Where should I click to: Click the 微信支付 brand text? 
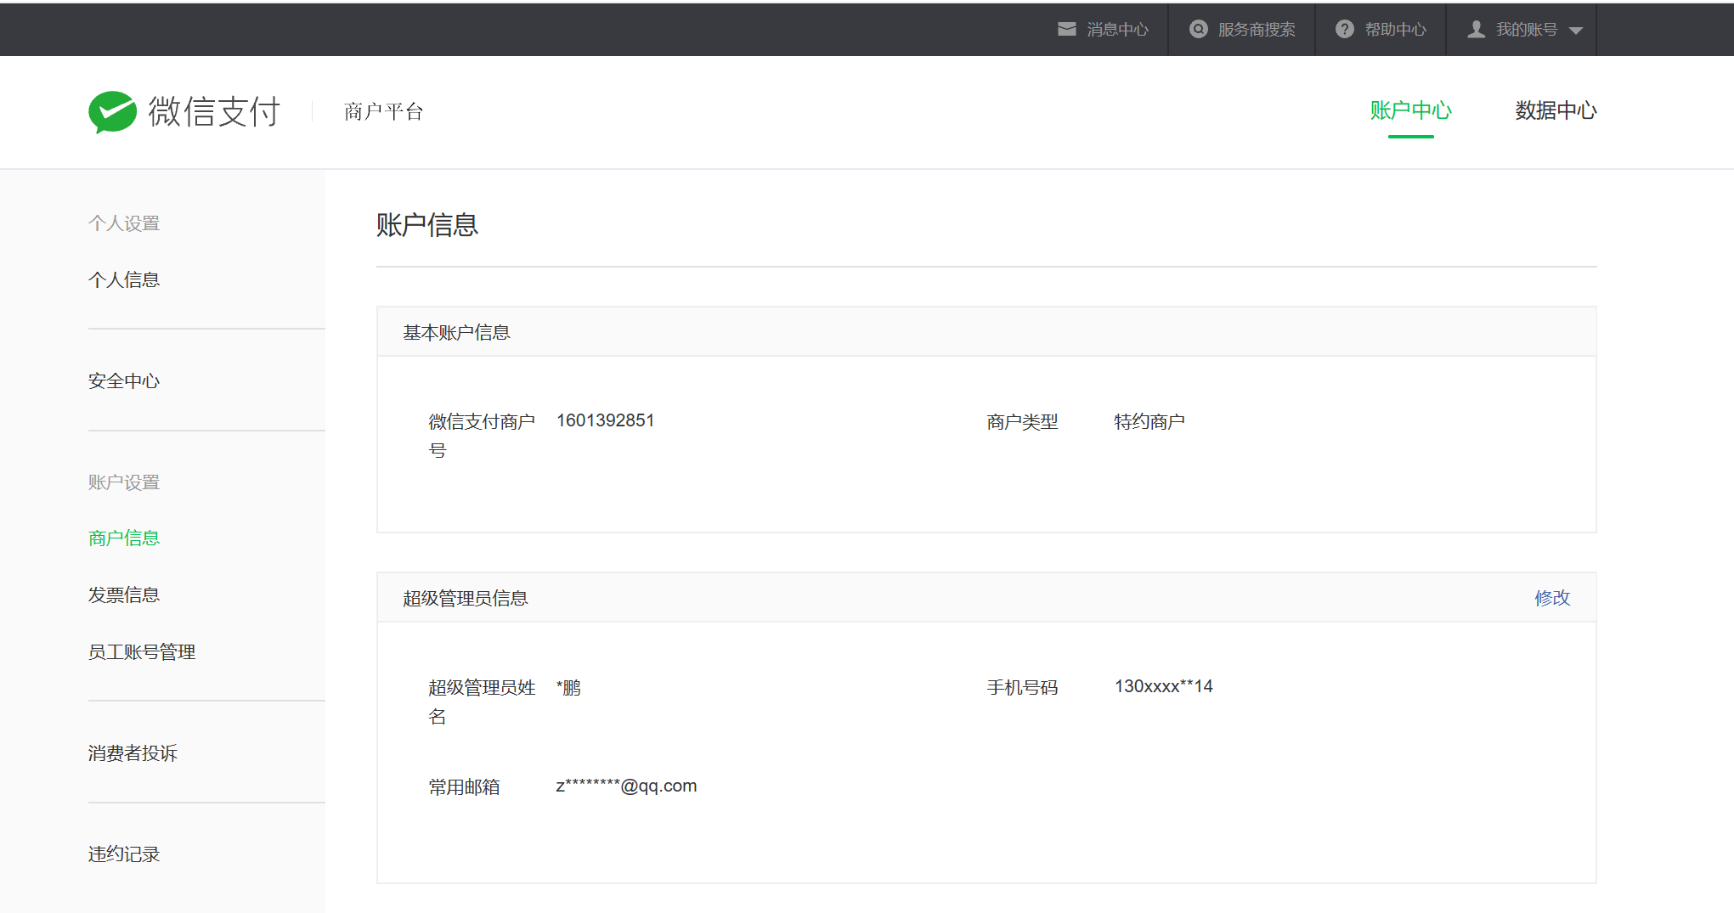pyautogui.click(x=214, y=111)
